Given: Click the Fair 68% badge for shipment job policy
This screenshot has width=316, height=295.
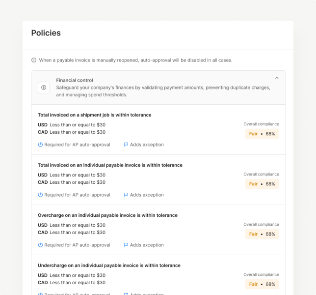Looking at the screenshot, I should pyautogui.click(x=262, y=134).
